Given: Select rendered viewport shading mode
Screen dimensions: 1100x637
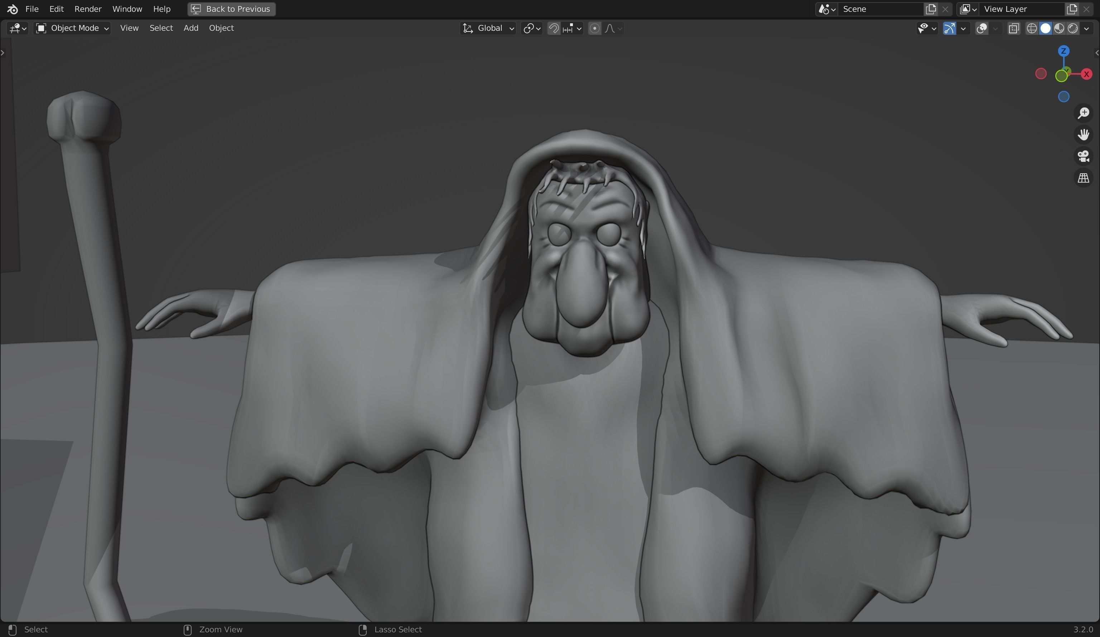Looking at the screenshot, I should coord(1073,28).
